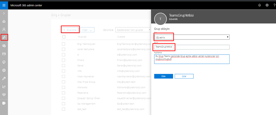Open Resources icon in sidebar
276x115 pixels.
pyautogui.click(x=4, y=46)
